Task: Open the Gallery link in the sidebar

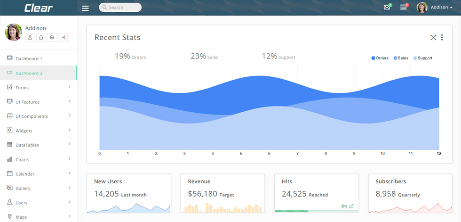Action: click(23, 189)
